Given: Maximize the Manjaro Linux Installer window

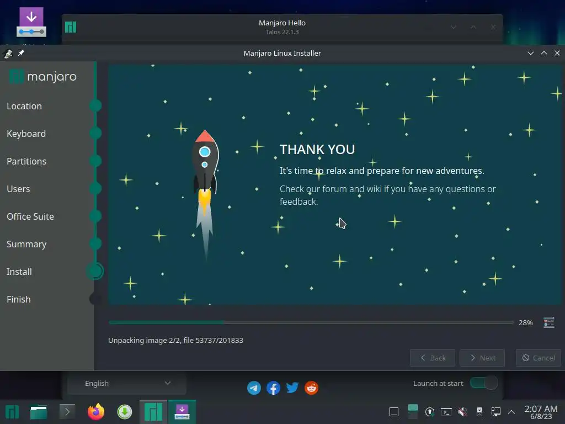Looking at the screenshot, I should [x=543, y=53].
